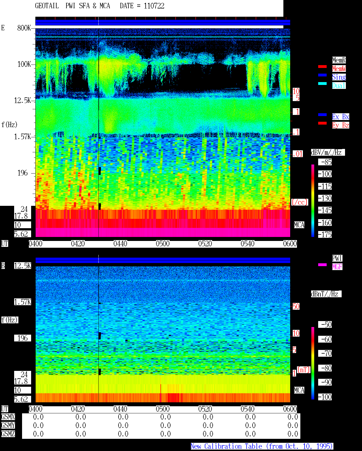Select the GSMX row label

tap(8, 417)
